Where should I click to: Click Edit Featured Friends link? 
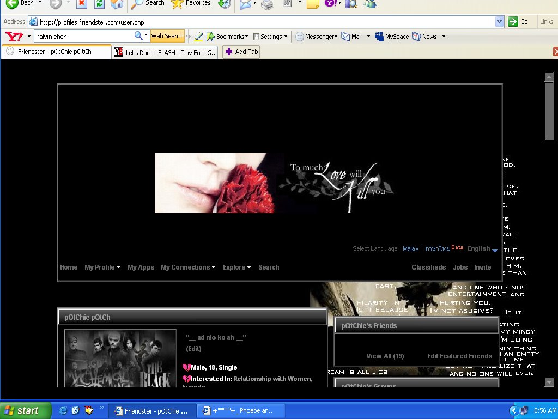(x=459, y=356)
